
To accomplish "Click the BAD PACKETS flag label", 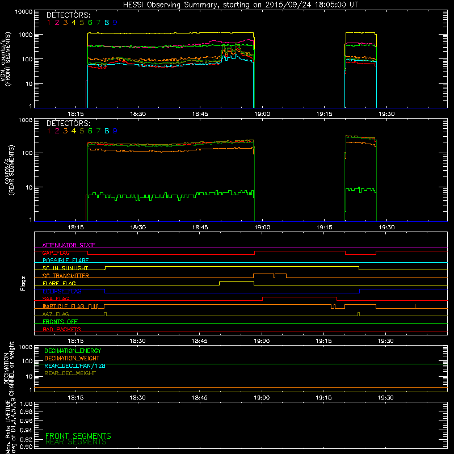I will (x=62, y=329).
